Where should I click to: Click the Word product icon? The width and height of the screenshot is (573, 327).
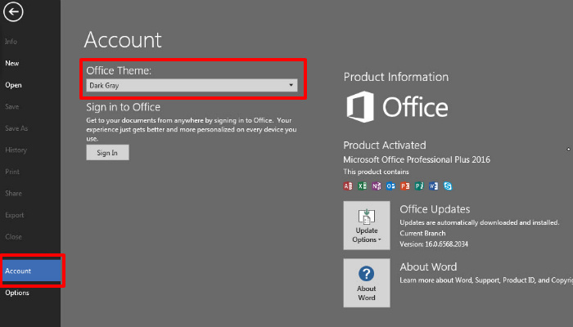click(433, 186)
